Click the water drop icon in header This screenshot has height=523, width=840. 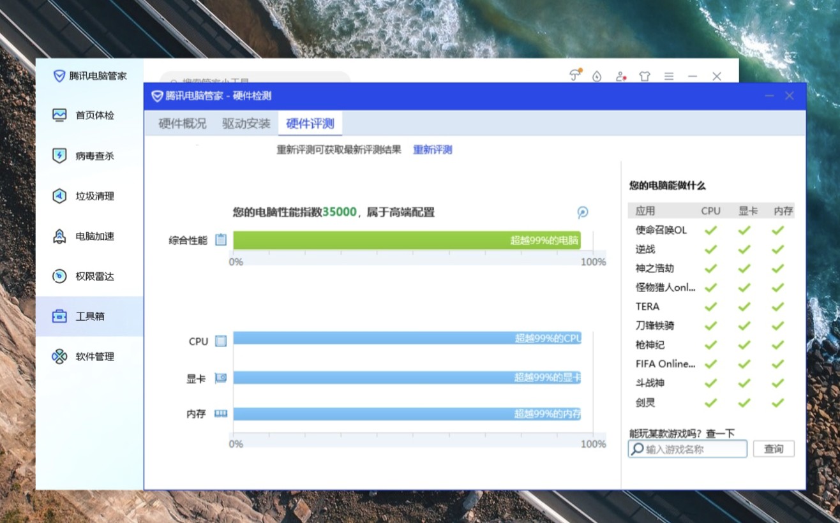click(x=597, y=77)
